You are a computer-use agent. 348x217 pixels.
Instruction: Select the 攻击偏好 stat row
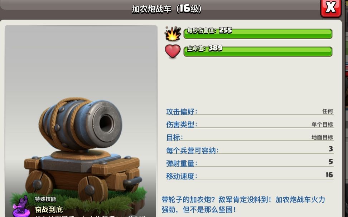pyautogui.click(x=250, y=111)
